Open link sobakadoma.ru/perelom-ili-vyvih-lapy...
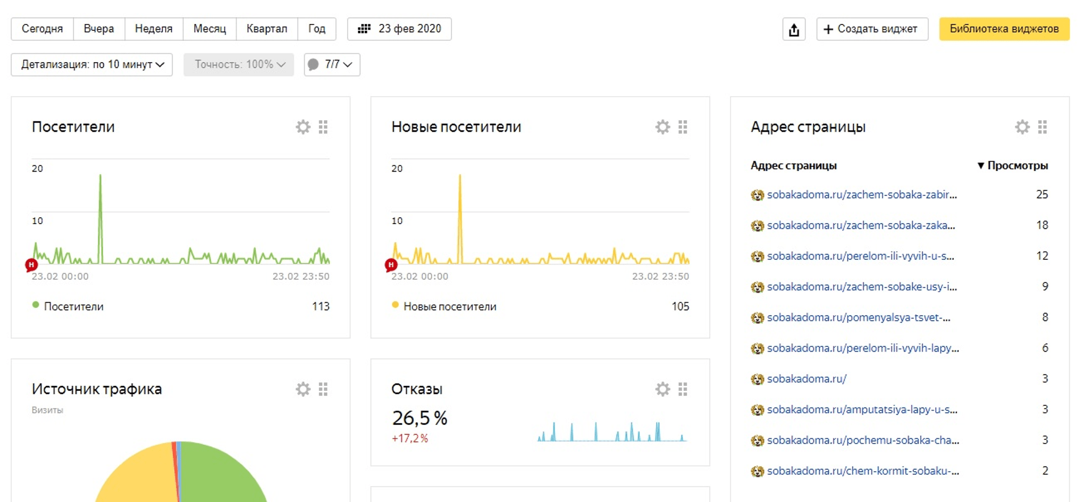 pyautogui.click(x=863, y=348)
